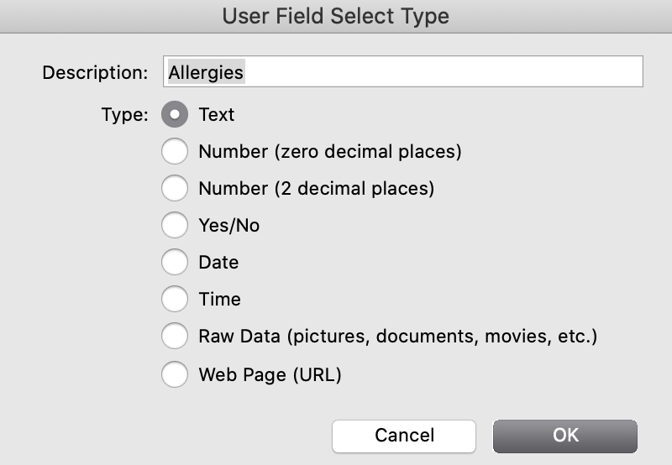The height and width of the screenshot is (465, 672).
Task: Click the 'User Field Select Type' title bar
Action: (336, 16)
